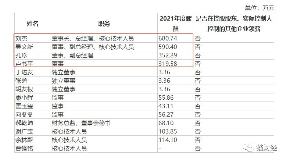The image size is (286, 160).
Task: Select the position 董事、副总经理、核心技术人员
Action: (93, 47)
